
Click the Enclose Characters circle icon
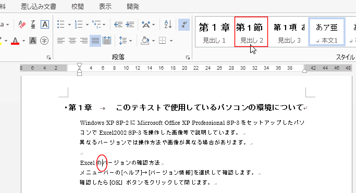(44, 41)
